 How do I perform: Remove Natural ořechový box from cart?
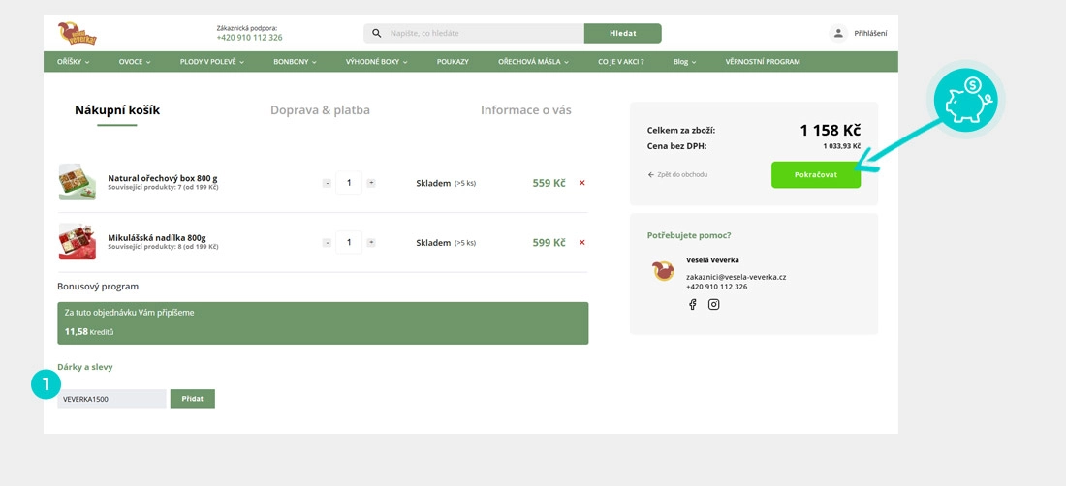(x=581, y=183)
